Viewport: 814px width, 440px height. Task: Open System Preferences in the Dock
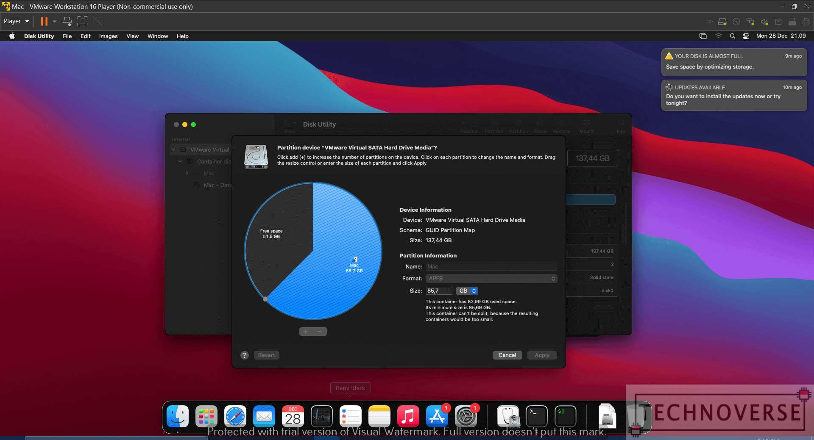tap(466, 416)
